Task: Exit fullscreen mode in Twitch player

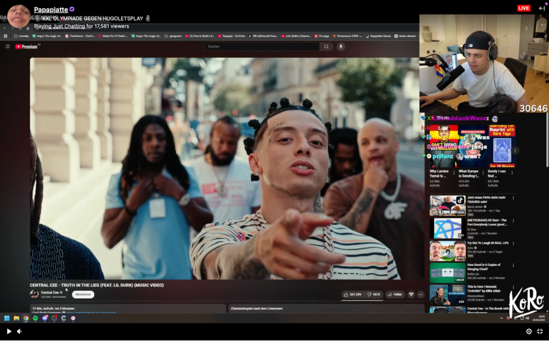Action: (x=540, y=331)
